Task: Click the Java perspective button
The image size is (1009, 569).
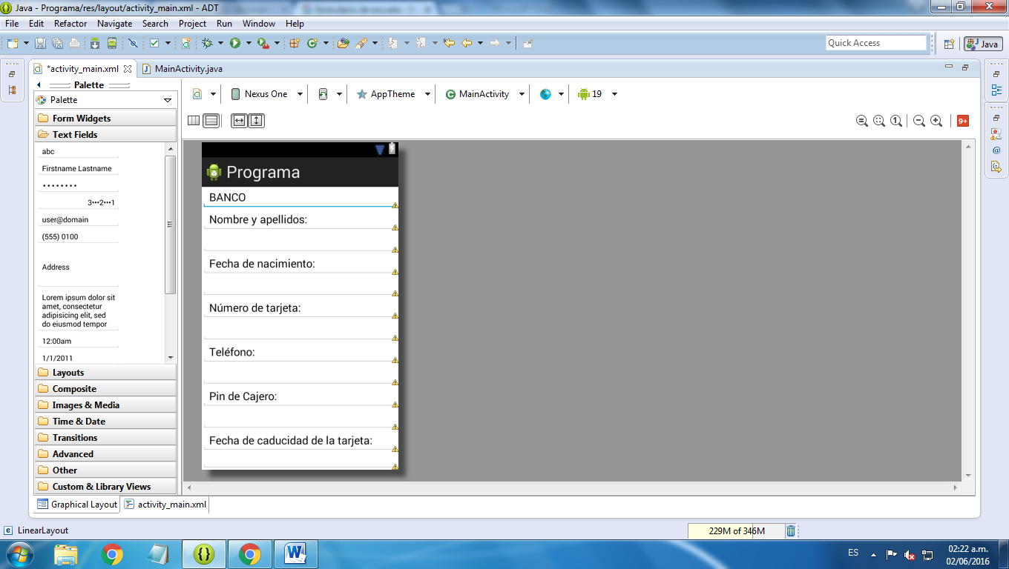Action: [x=983, y=44]
